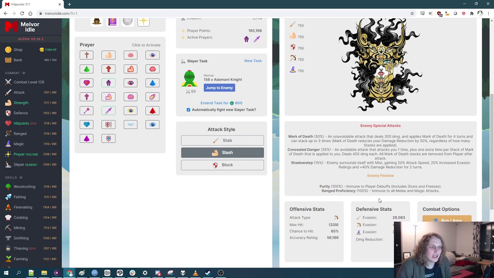Click the Thieving icon in sidebar

coord(8,248)
